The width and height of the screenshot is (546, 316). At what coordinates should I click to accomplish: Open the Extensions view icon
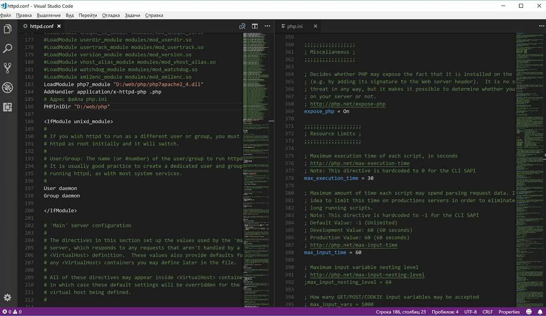click(x=7, y=107)
